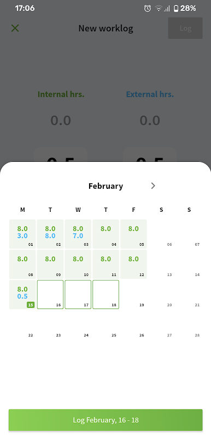211x439 pixels.
Task: Close the New worklog screen with X
Action: click(15, 28)
